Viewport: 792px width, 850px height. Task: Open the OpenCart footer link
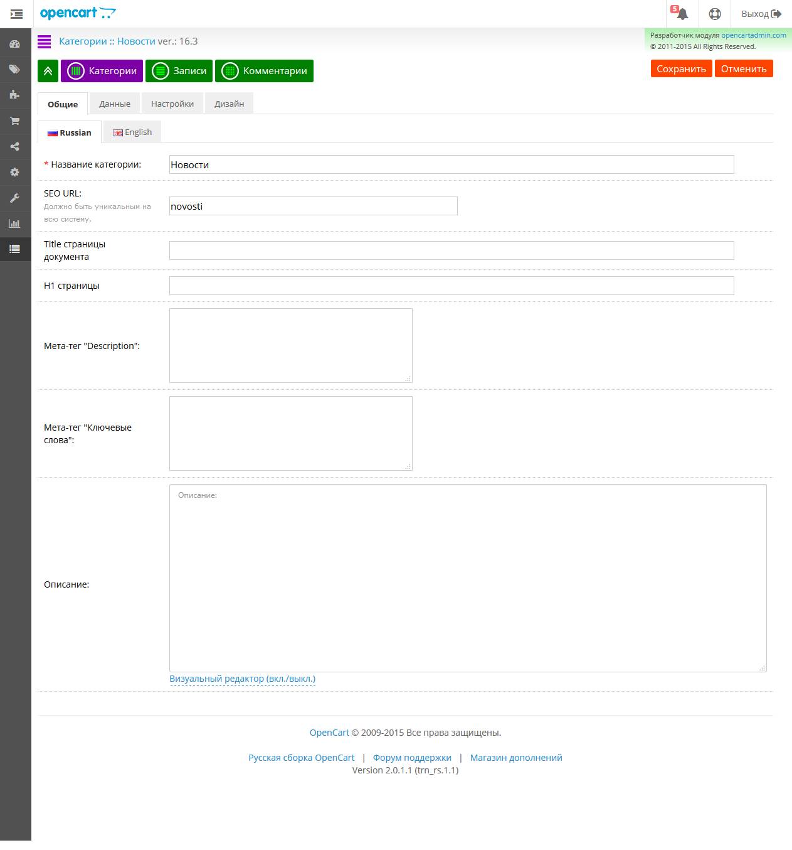coord(329,733)
